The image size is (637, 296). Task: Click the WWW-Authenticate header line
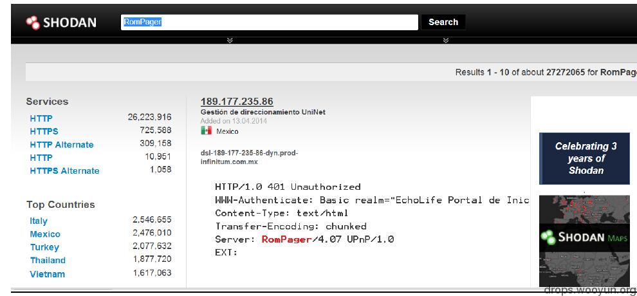point(372,199)
